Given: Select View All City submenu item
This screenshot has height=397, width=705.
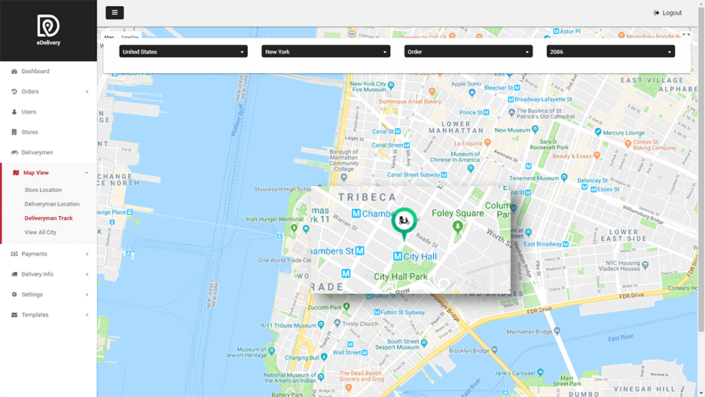Looking at the screenshot, I should coord(41,233).
